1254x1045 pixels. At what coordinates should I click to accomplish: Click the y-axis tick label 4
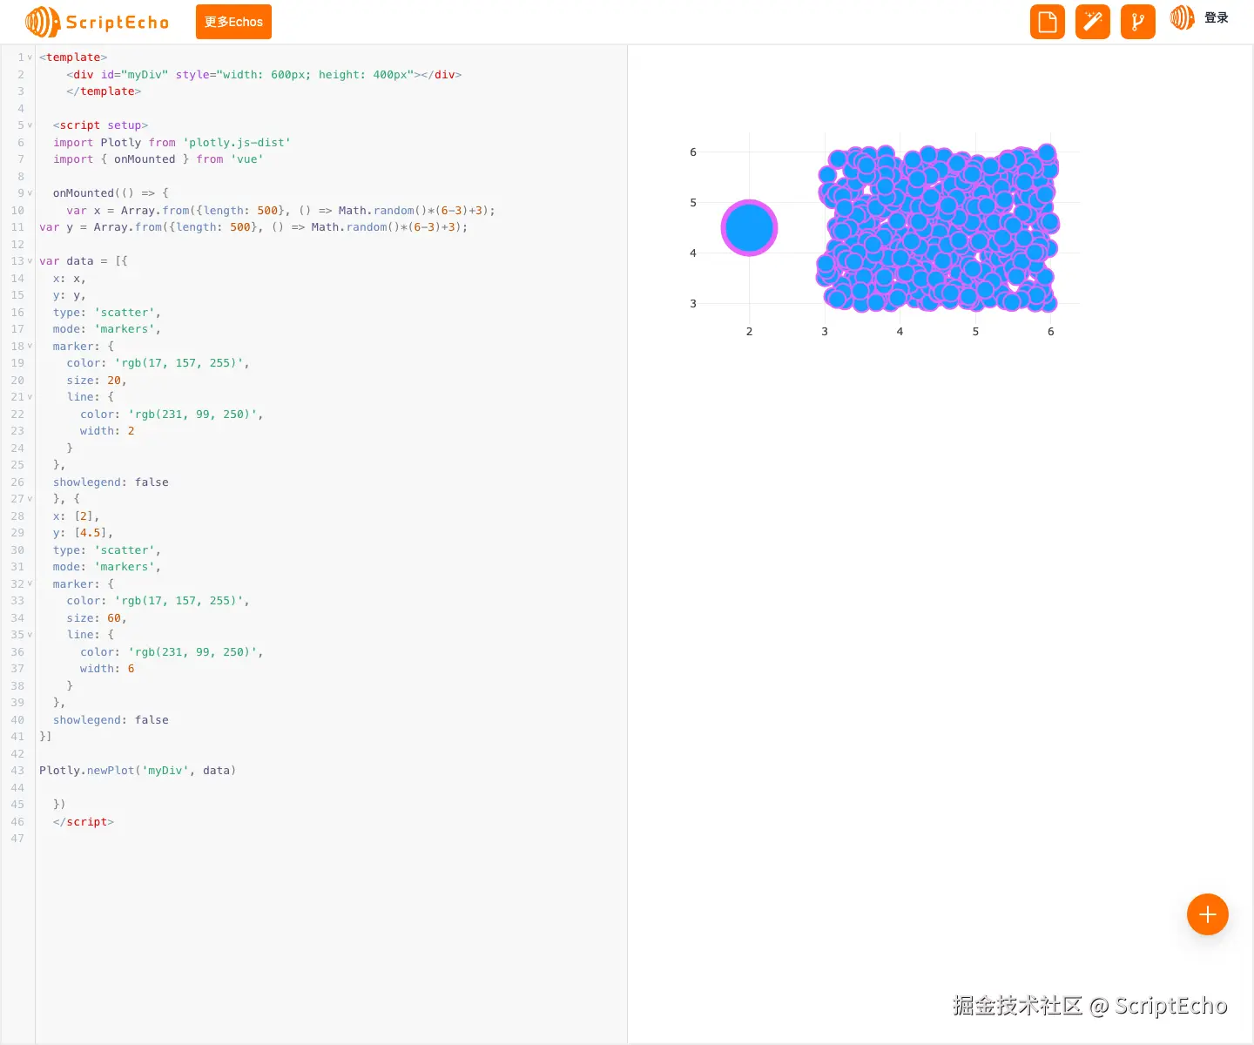click(693, 253)
